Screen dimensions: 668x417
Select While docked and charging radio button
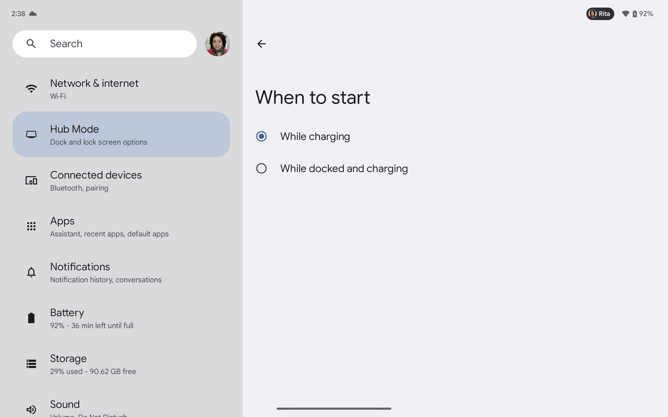point(261,168)
